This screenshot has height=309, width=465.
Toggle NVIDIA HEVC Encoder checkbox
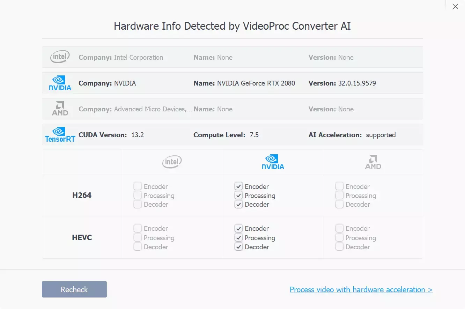238,228
